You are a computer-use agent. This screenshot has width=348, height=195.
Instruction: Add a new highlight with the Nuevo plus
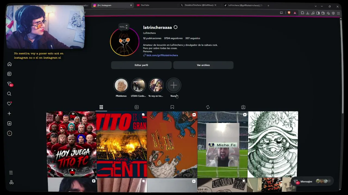tap(174, 85)
